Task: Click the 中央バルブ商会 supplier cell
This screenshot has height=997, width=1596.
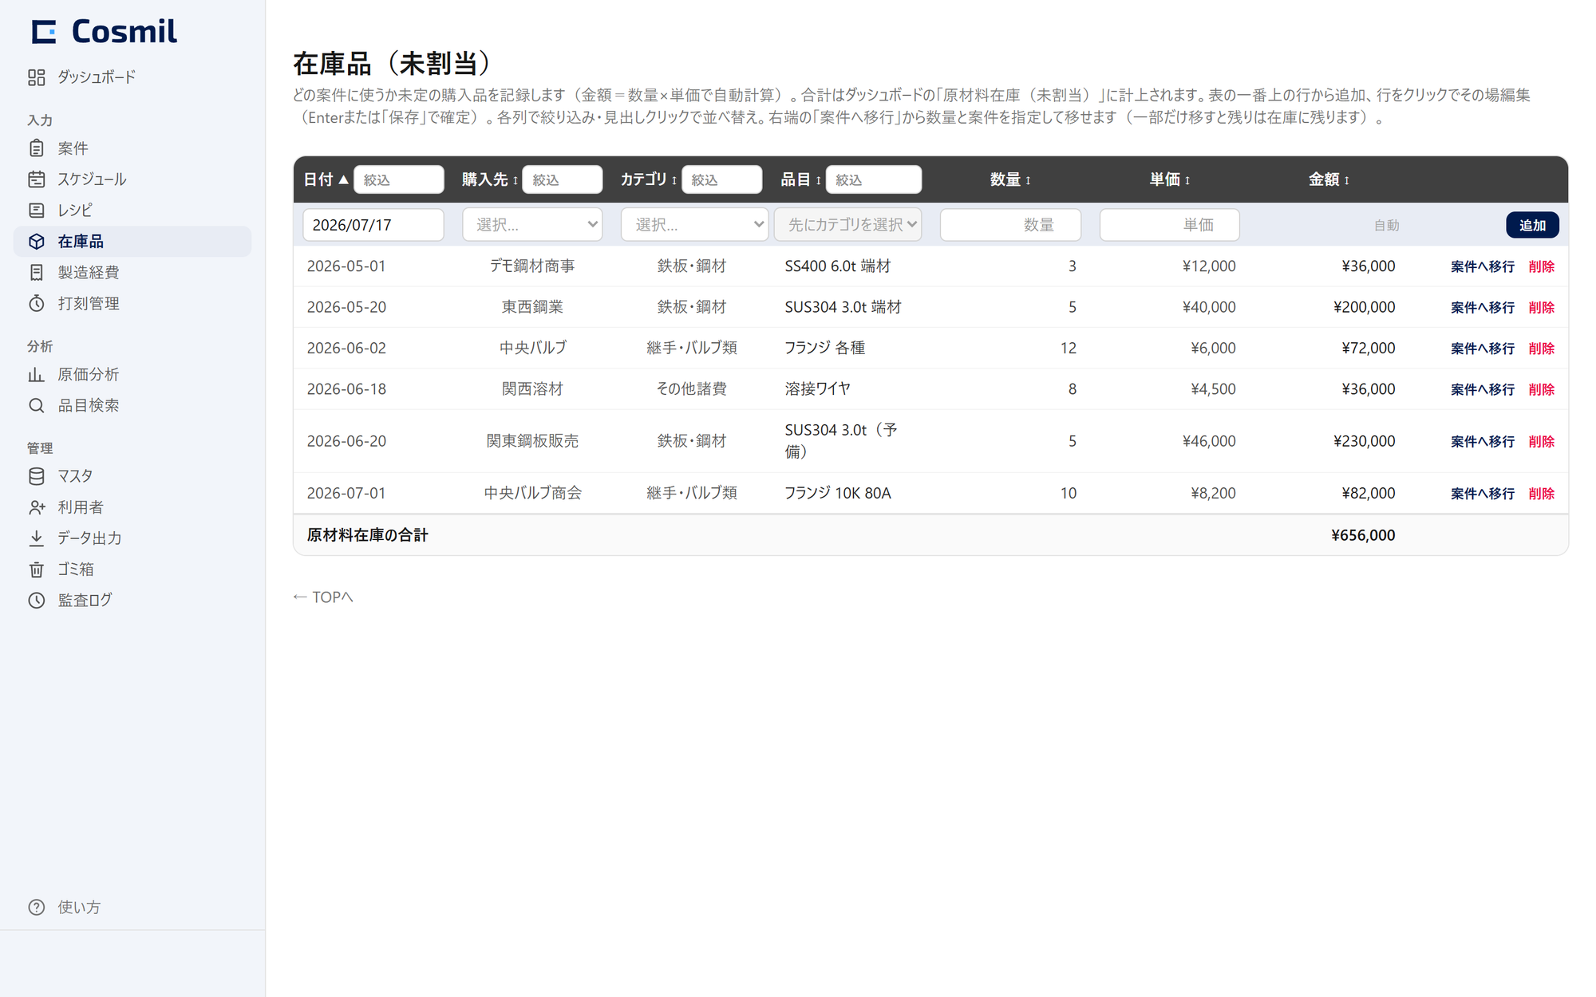Action: pos(532,493)
